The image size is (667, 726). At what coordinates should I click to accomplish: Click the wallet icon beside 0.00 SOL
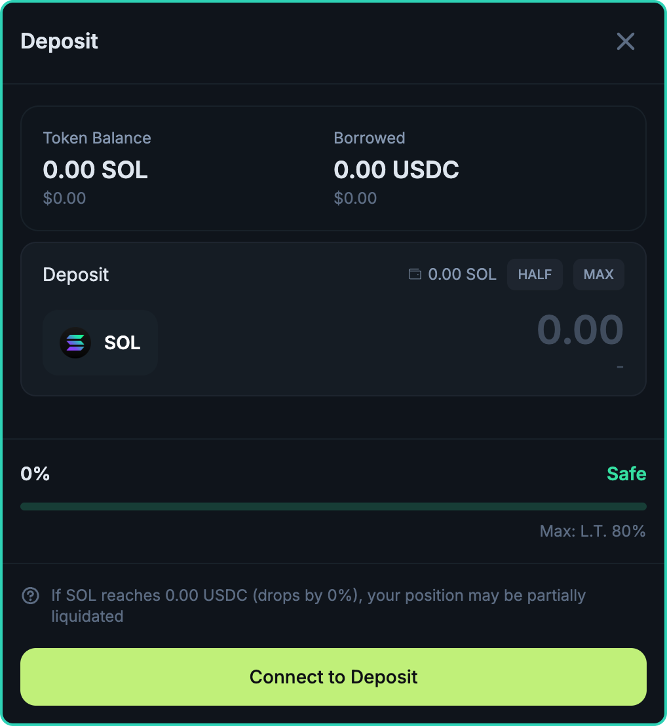415,274
